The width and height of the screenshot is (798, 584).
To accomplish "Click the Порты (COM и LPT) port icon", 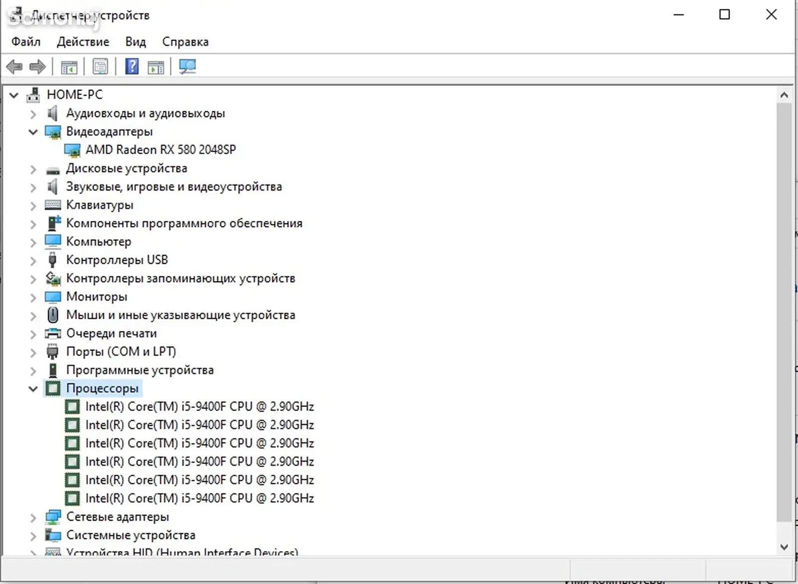I will pos(52,352).
